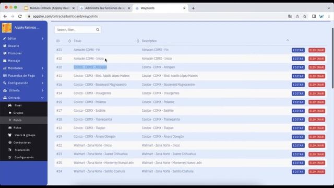Edit Costco Blvd. Adolfo López Mateos
Screen dimensions: 334x188
[298, 76]
